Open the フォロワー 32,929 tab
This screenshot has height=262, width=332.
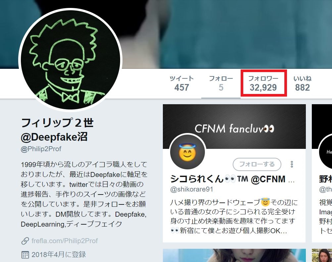(x=263, y=84)
